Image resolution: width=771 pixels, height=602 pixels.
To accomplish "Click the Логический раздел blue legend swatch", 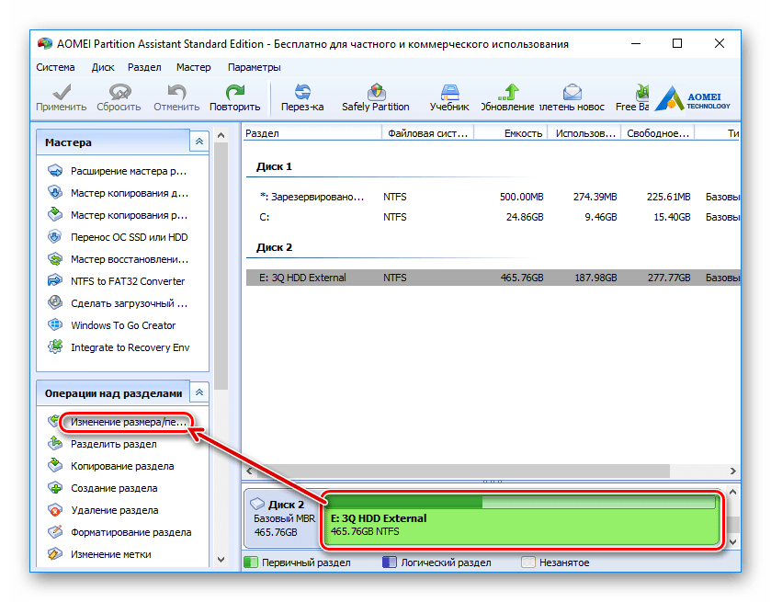I will click(x=390, y=562).
